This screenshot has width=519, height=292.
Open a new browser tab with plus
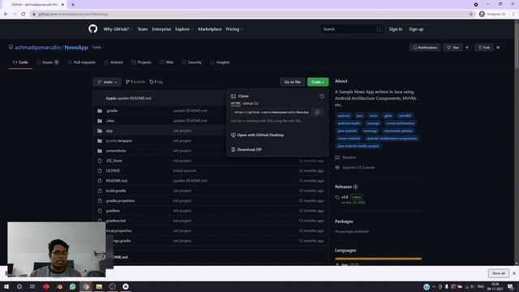point(73,5)
